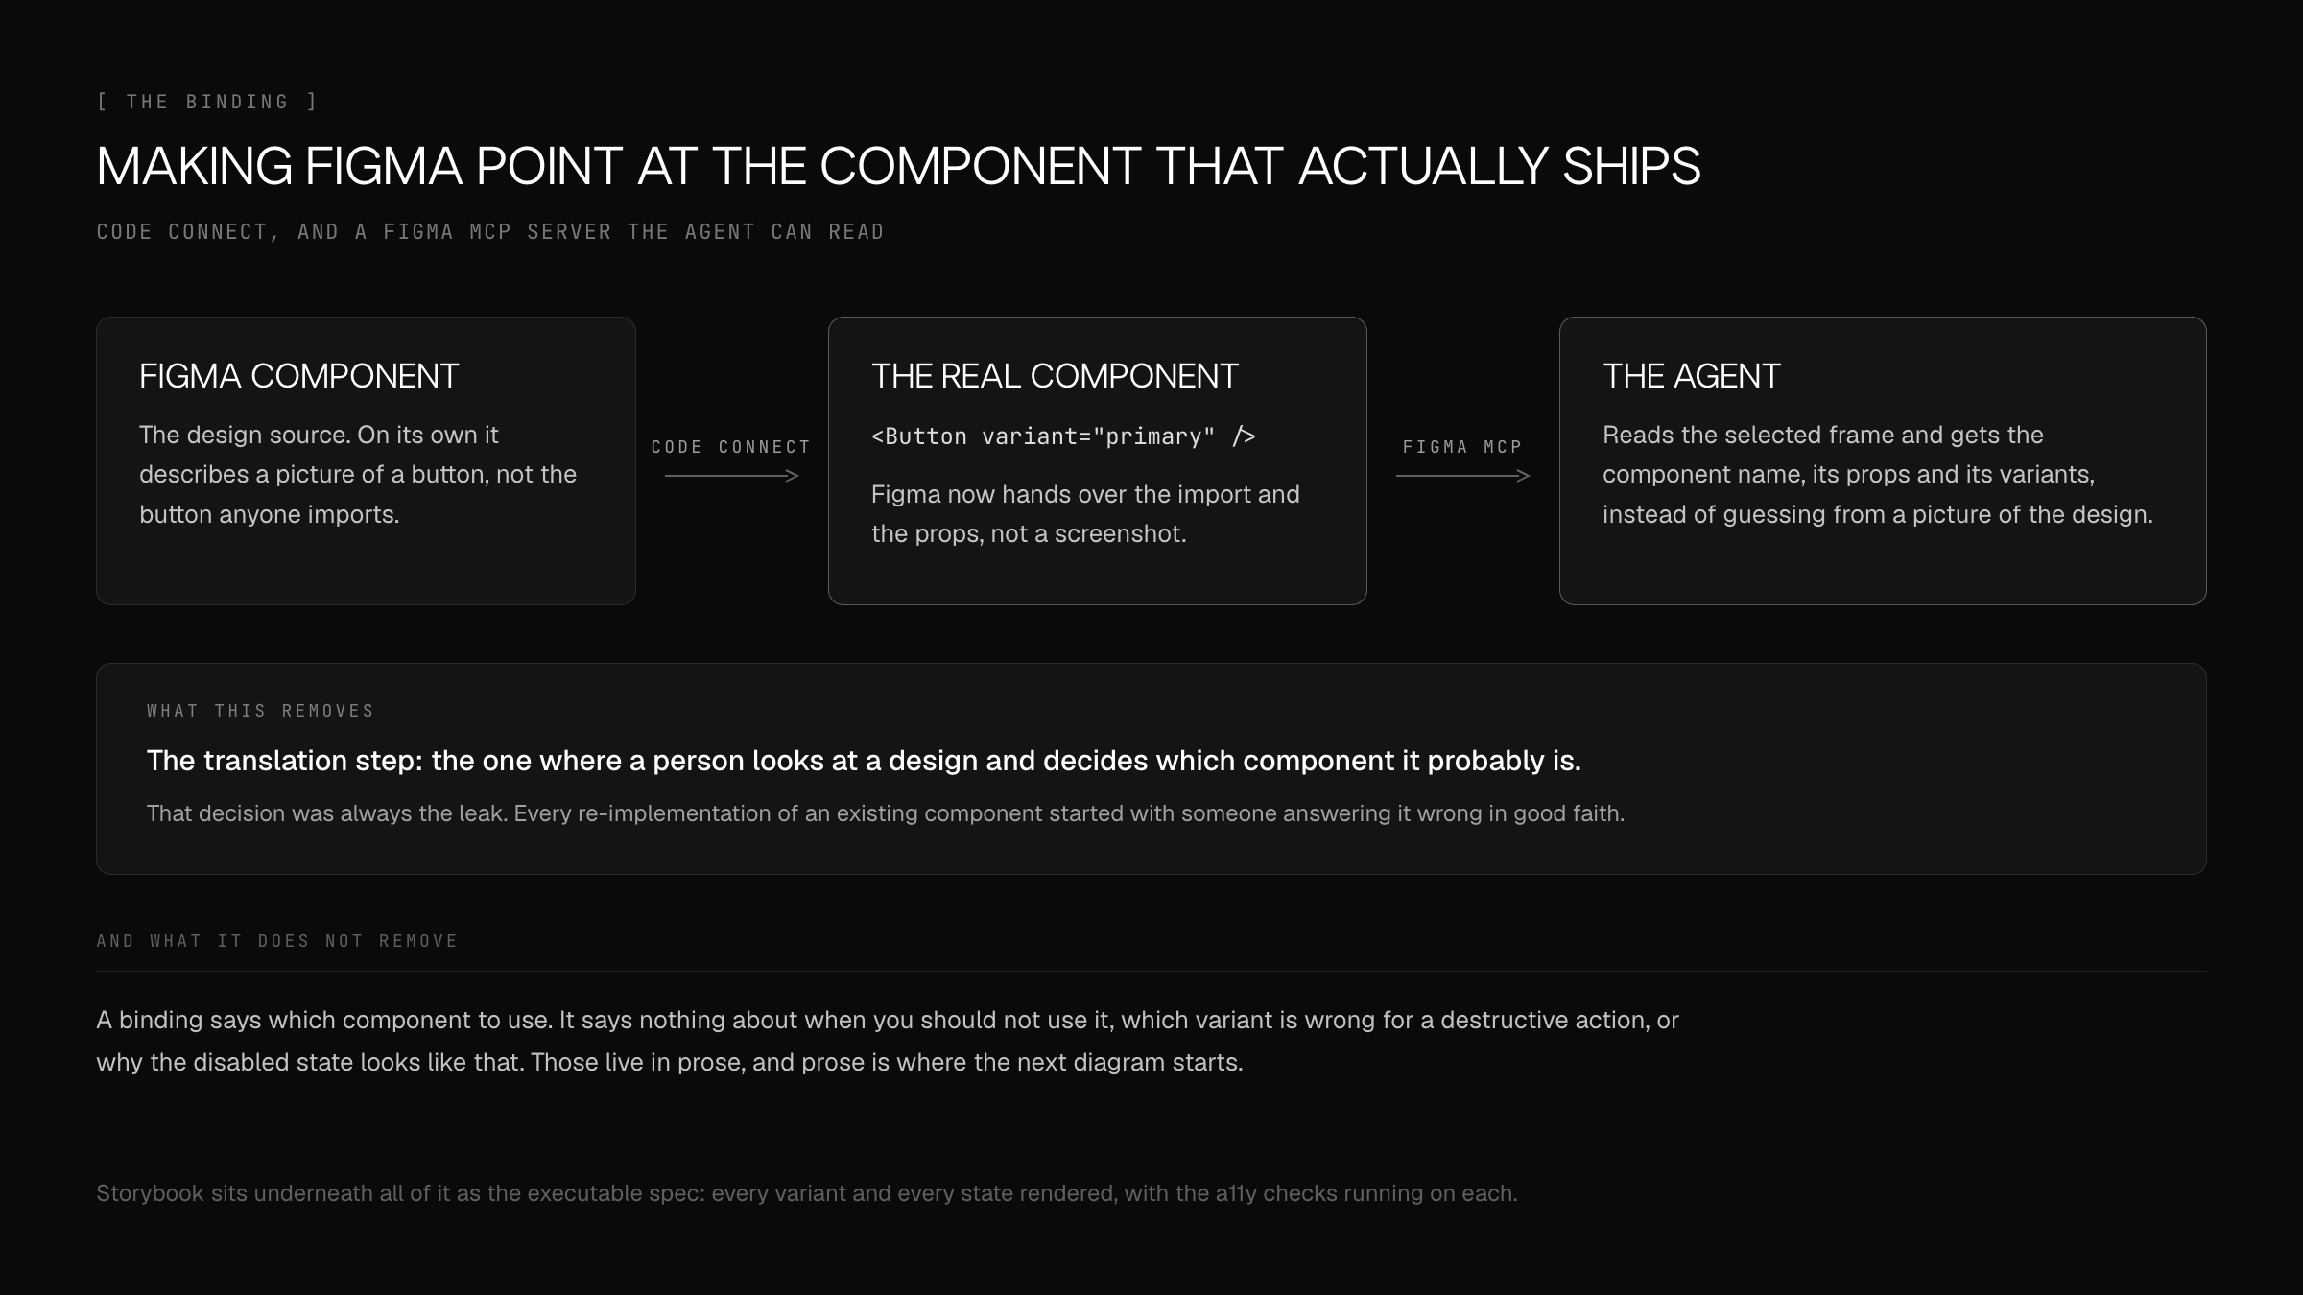Click the Figma MCP arrow
The width and height of the screenshot is (2303, 1295).
click(1463, 476)
